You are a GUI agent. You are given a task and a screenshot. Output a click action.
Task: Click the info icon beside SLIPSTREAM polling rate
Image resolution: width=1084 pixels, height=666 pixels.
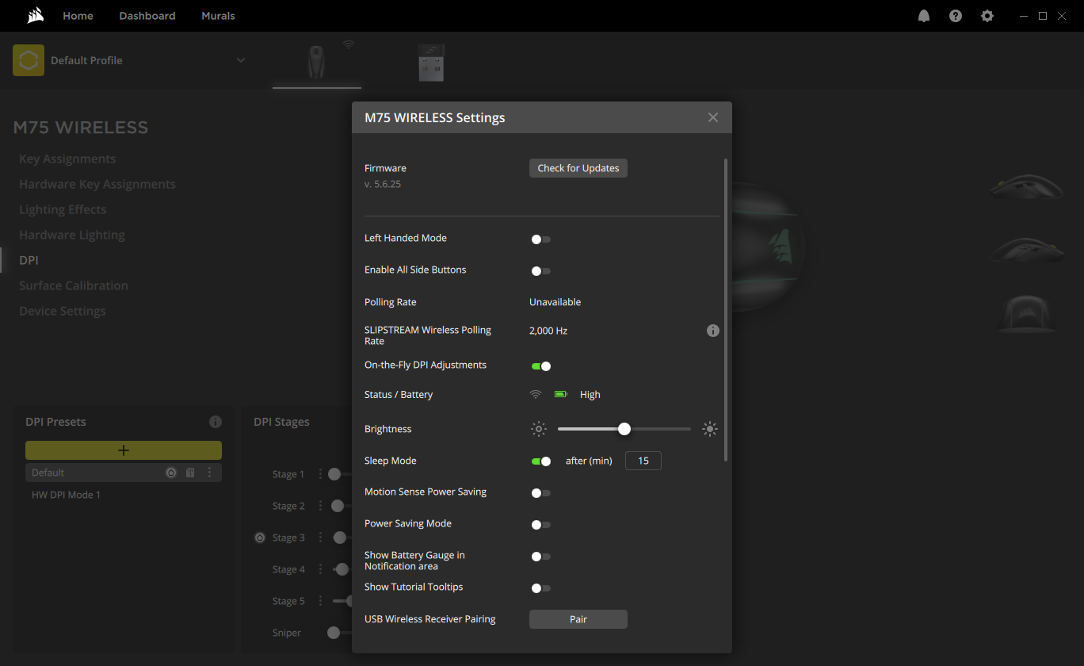713,331
